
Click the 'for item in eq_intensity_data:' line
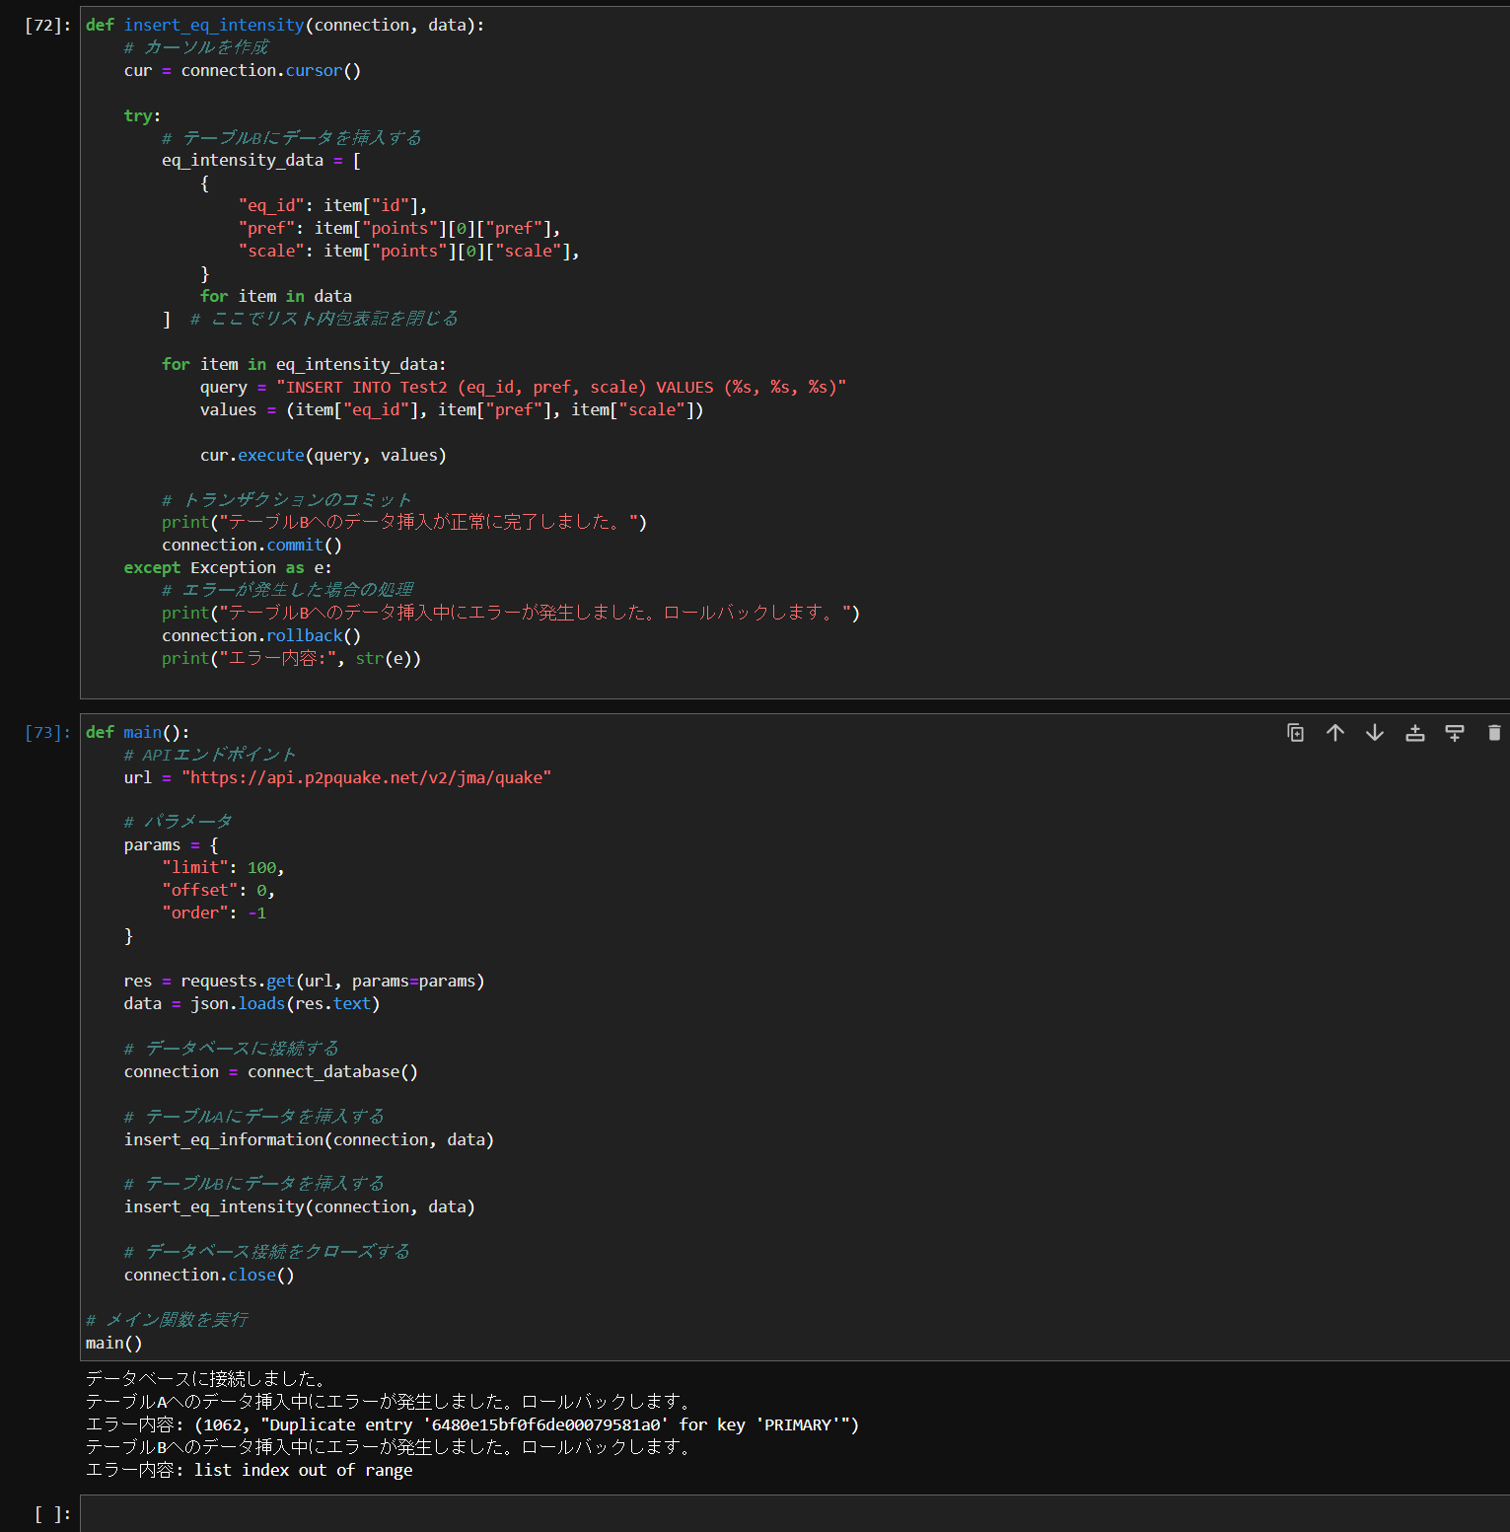click(x=304, y=364)
